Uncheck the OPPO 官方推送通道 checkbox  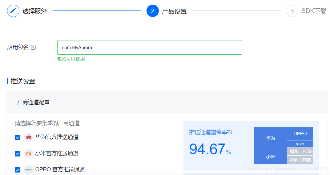(x=18, y=170)
